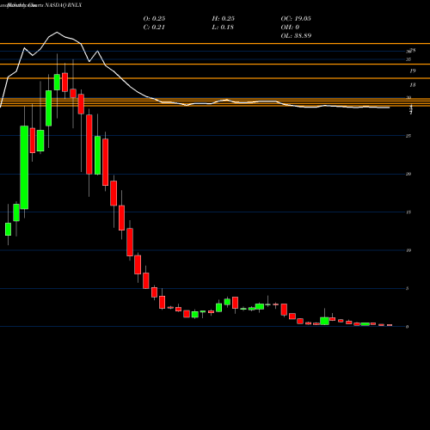Viewport: 430px width, 430px height.
Task: Click the "OC: 19.05" readout
Action: (296, 19)
